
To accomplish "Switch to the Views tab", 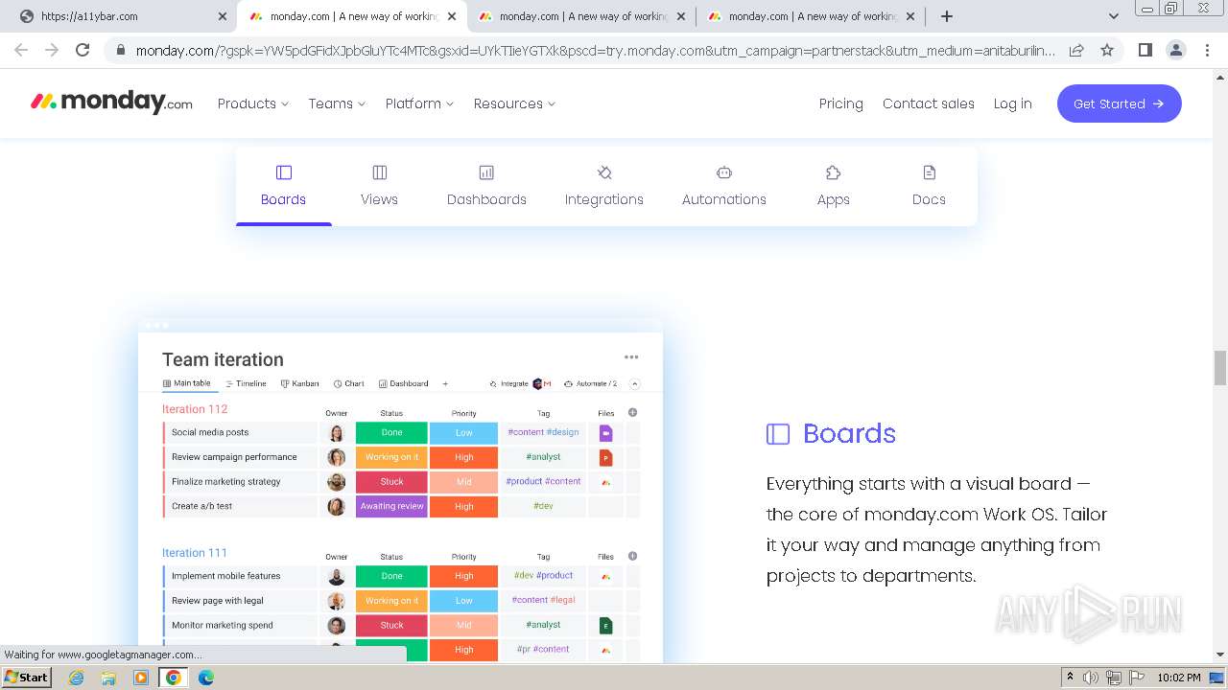I will (379, 186).
